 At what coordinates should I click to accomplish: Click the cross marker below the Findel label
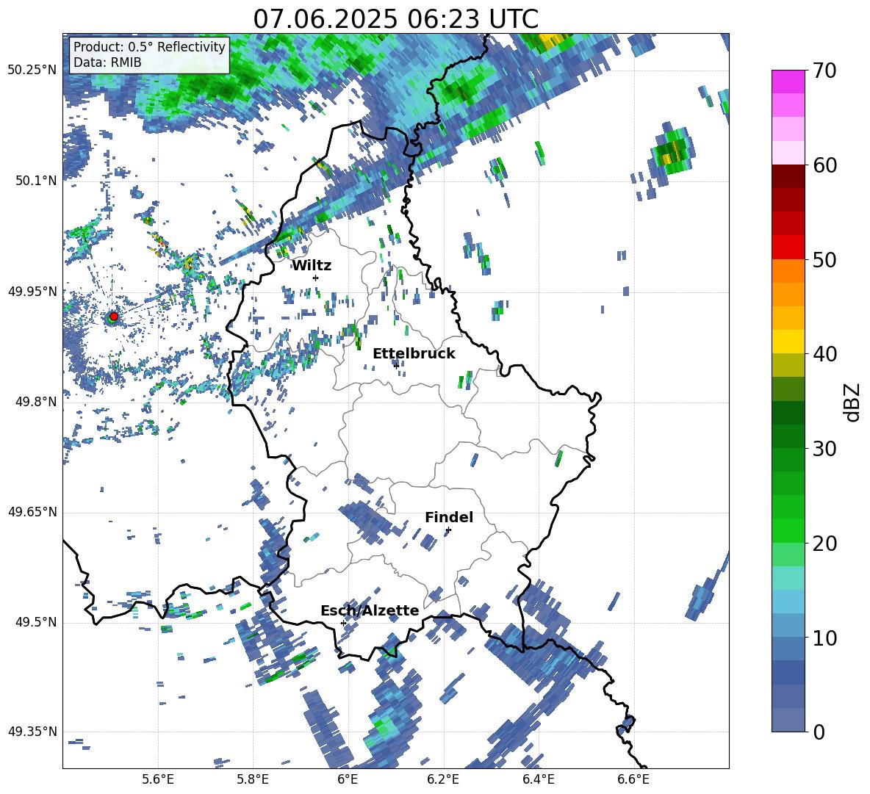(448, 530)
